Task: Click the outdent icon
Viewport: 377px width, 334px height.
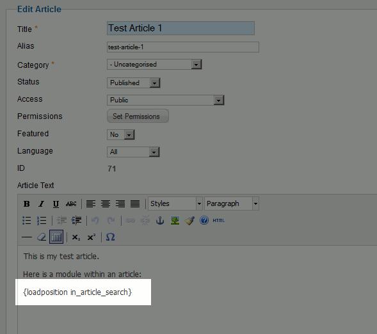Action: (61, 220)
